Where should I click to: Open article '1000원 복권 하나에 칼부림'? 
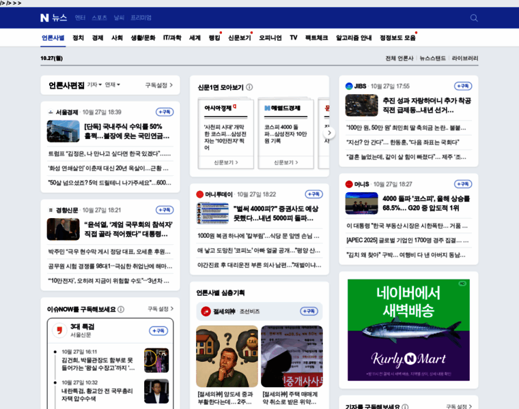pyautogui.click(x=259, y=236)
